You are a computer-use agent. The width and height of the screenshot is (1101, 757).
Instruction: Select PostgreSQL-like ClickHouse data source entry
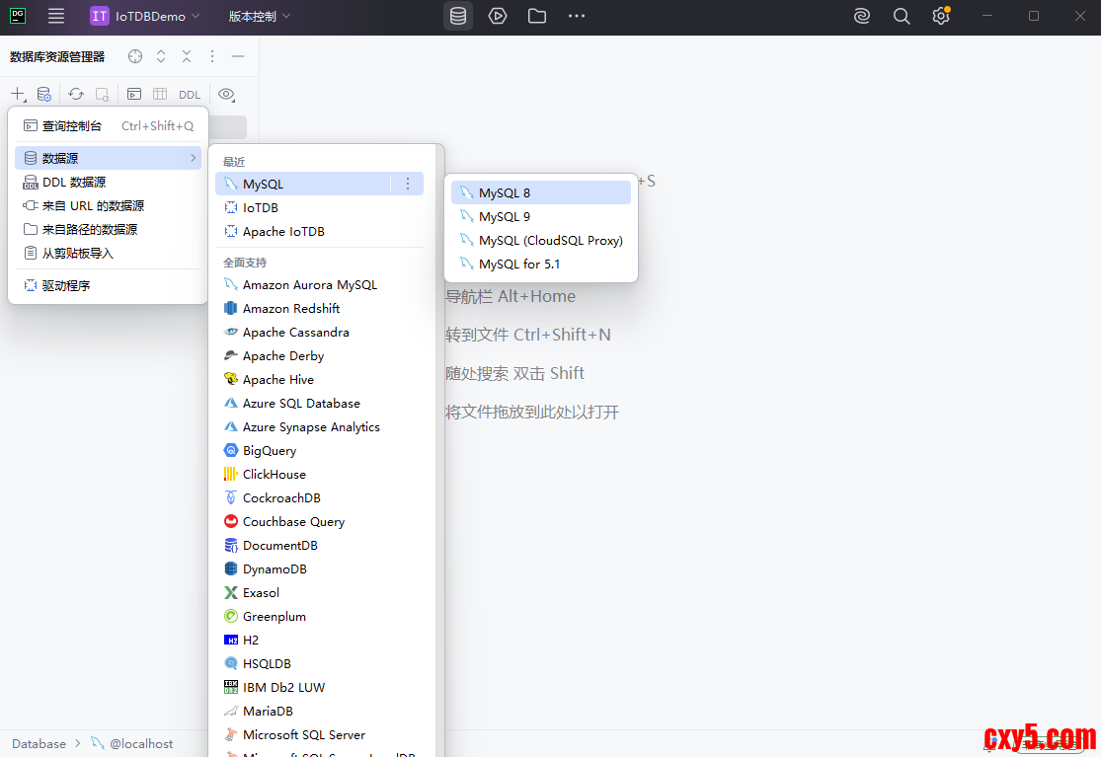click(x=275, y=474)
